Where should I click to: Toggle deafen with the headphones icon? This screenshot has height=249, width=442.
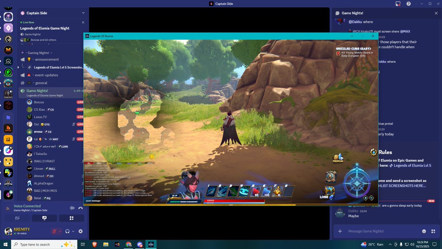click(x=67, y=231)
